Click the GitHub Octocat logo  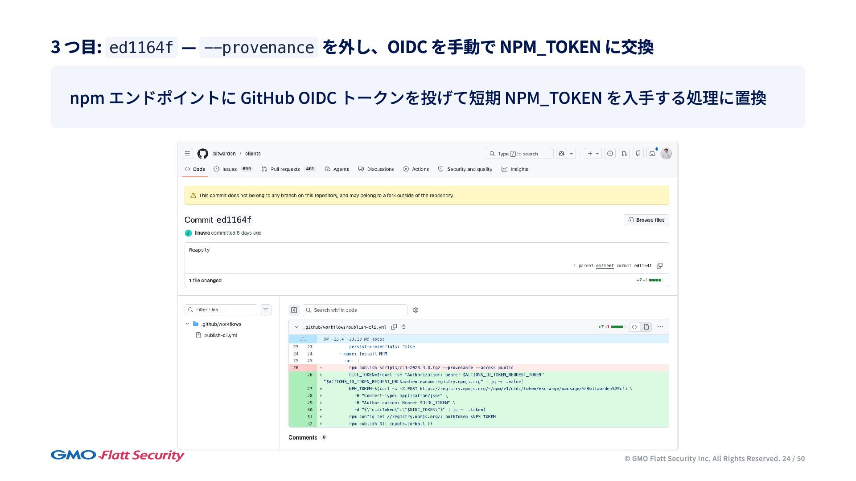pyautogui.click(x=203, y=154)
